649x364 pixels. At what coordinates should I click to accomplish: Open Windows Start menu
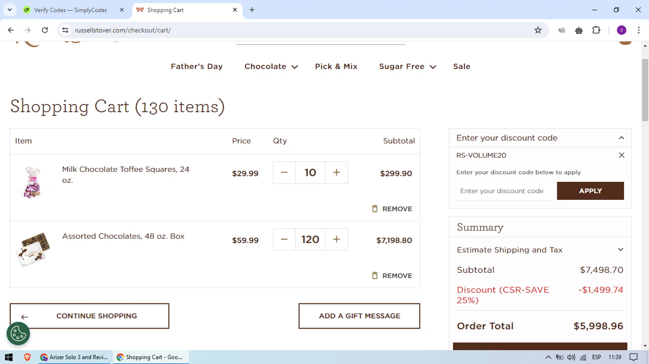click(9, 357)
